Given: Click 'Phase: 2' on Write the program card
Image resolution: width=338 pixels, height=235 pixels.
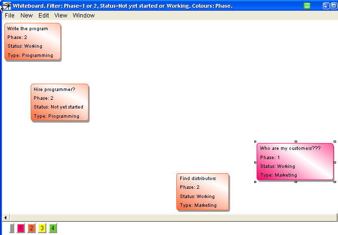Looking at the screenshot, I should point(17,37).
